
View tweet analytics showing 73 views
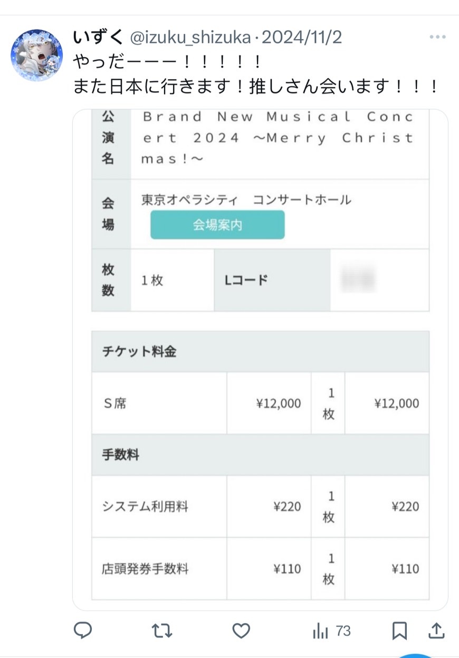pos(332,631)
